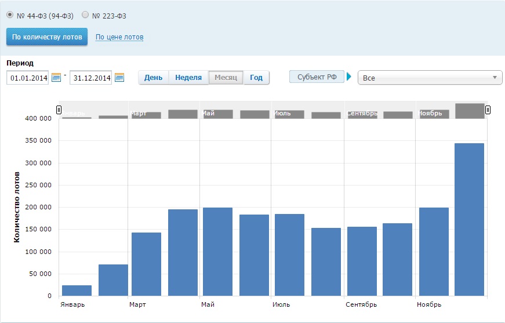Click the Ноябрь bar in the chart
This screenshot has height=323, width=505.
pos(434,252)
